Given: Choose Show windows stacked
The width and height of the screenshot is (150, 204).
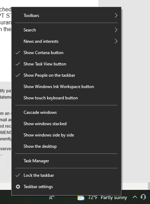Looking at the screenshot, I should (66, 124).
